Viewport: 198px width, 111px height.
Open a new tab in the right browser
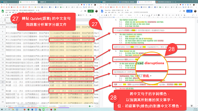175,2
